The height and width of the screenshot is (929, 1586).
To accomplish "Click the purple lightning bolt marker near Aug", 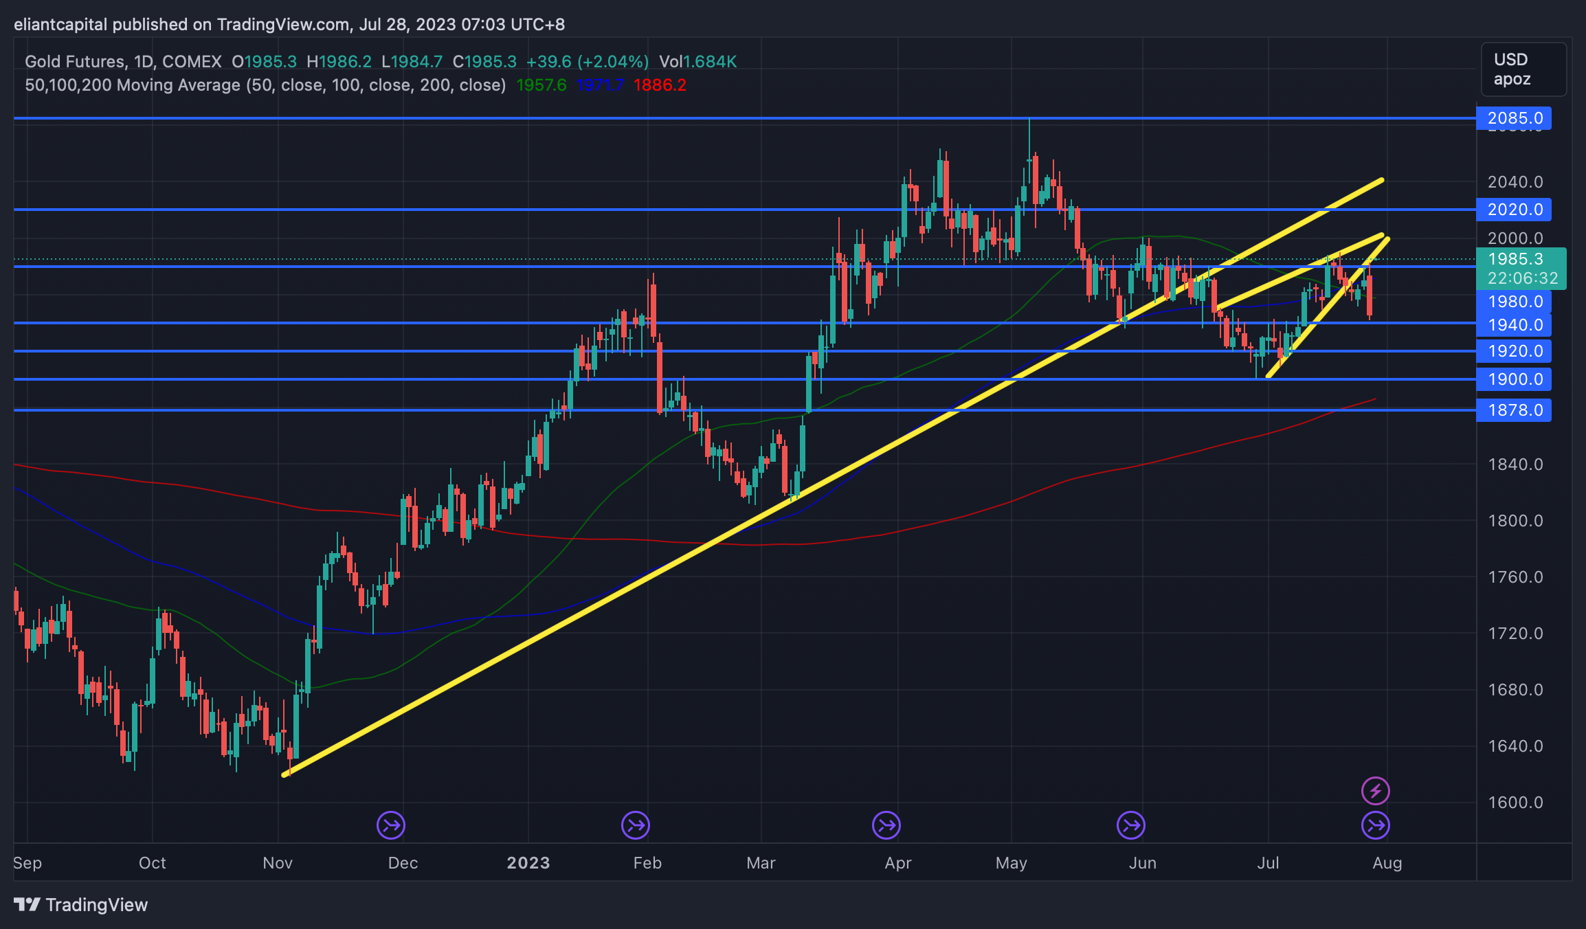I will [1374, 790].
